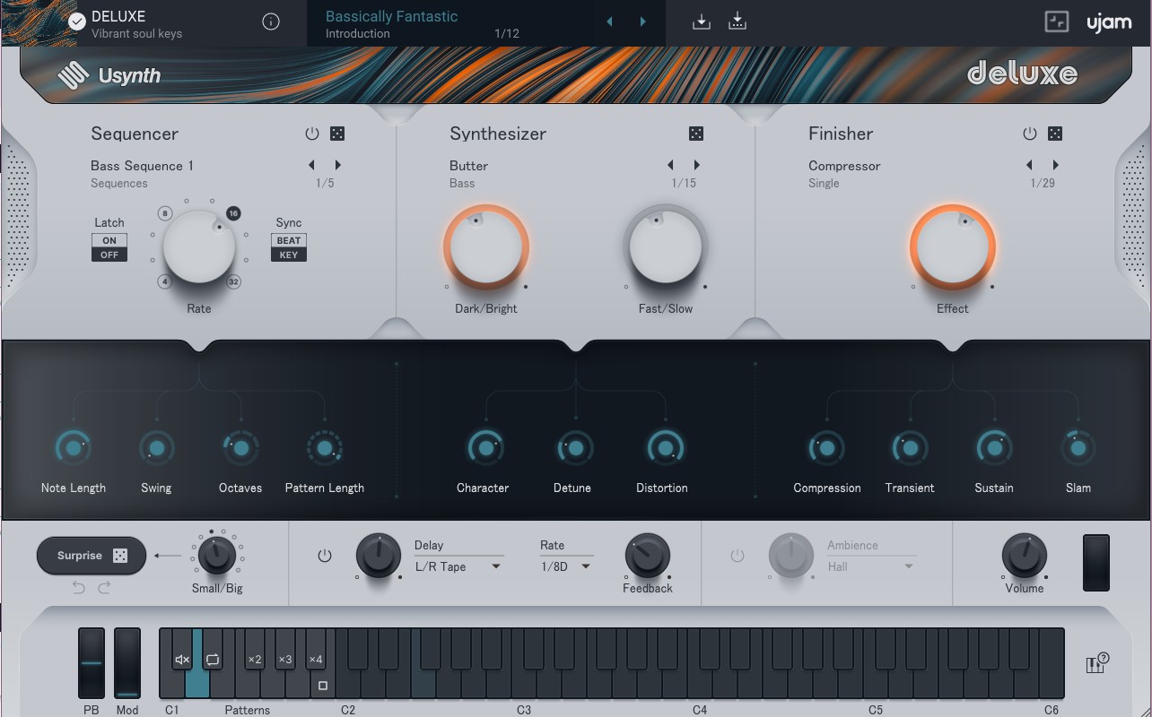1152x717 pixels.
Task: Click the save-as preset icon with dots
Action: 737,22
